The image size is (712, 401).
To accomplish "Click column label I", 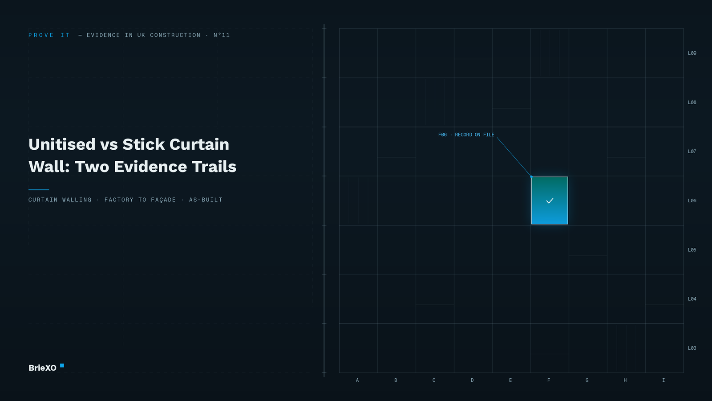I will 663,380.
